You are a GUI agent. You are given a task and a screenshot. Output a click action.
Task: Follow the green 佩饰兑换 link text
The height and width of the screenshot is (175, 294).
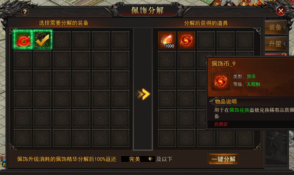(x=239, y=110)
